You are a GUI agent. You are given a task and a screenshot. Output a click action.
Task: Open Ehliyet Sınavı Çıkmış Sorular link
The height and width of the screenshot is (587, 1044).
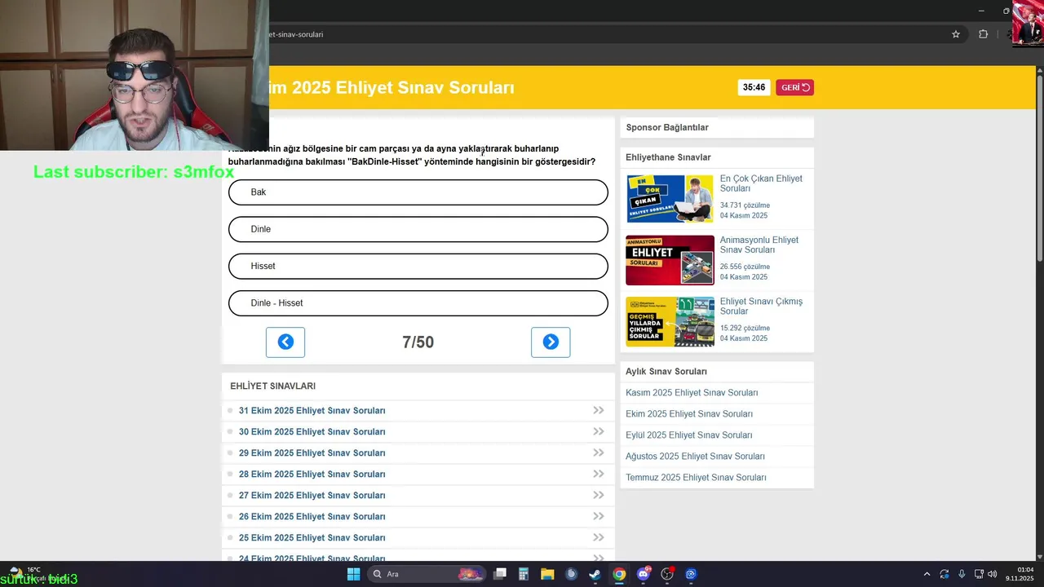click(761, 307)
